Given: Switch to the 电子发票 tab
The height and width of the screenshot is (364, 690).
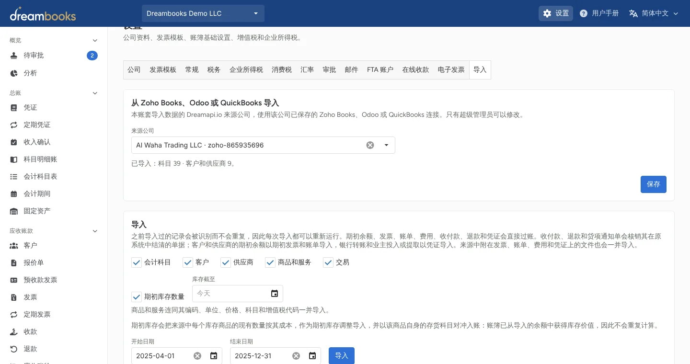Looking at the screenshot, I should pyautogui.click(x=451, y=70).
